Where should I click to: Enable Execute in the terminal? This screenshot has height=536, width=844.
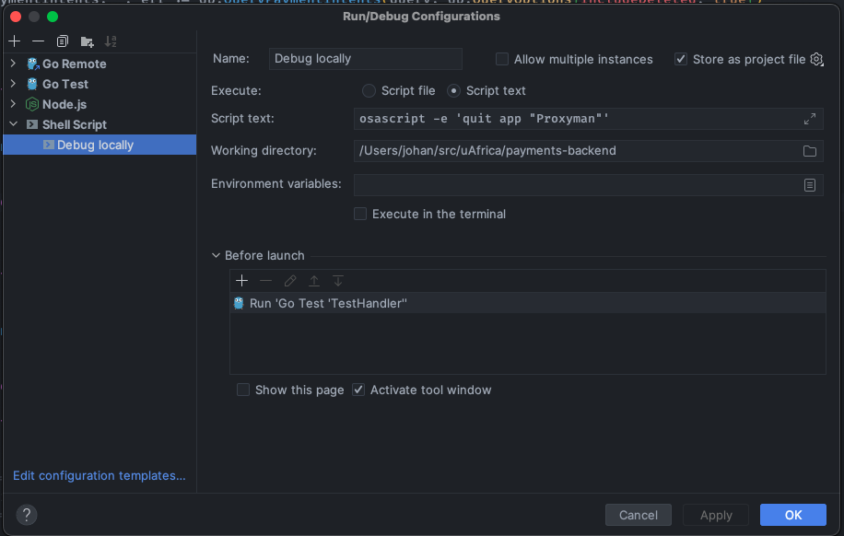[360, 215]
